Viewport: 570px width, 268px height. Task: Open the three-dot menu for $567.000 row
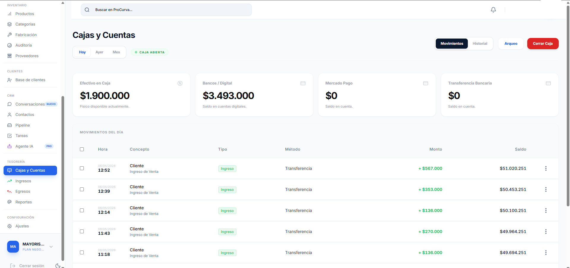point(546,168)
